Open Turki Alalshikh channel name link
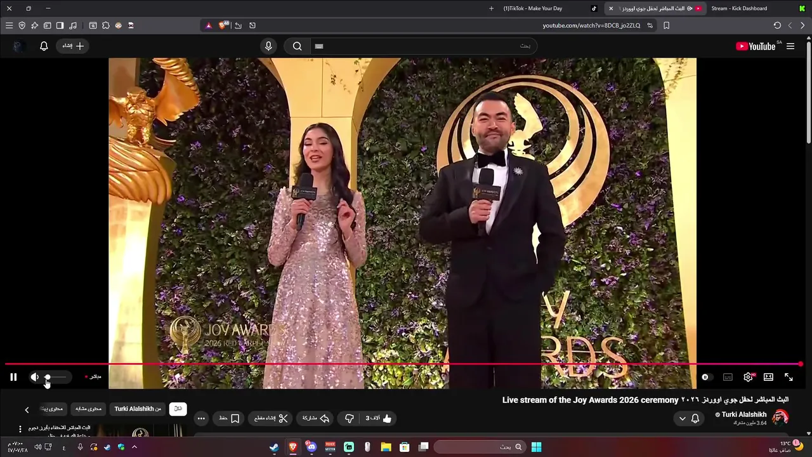The image size is (812, 457). point(744,414)
